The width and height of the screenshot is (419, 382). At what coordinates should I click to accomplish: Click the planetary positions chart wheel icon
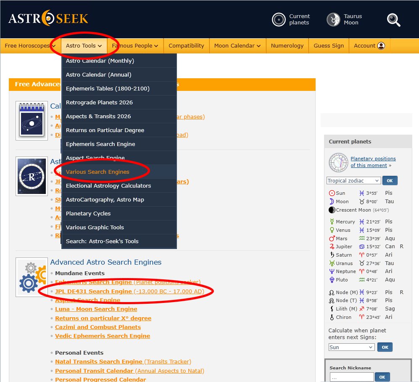(x=338, y=162)
